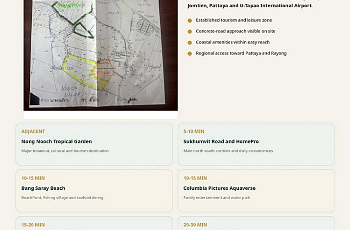Click the bullet dot beside 'Coastal amenities'
Viewport: 350px width, 230px height.
click(x=190, y=42)
